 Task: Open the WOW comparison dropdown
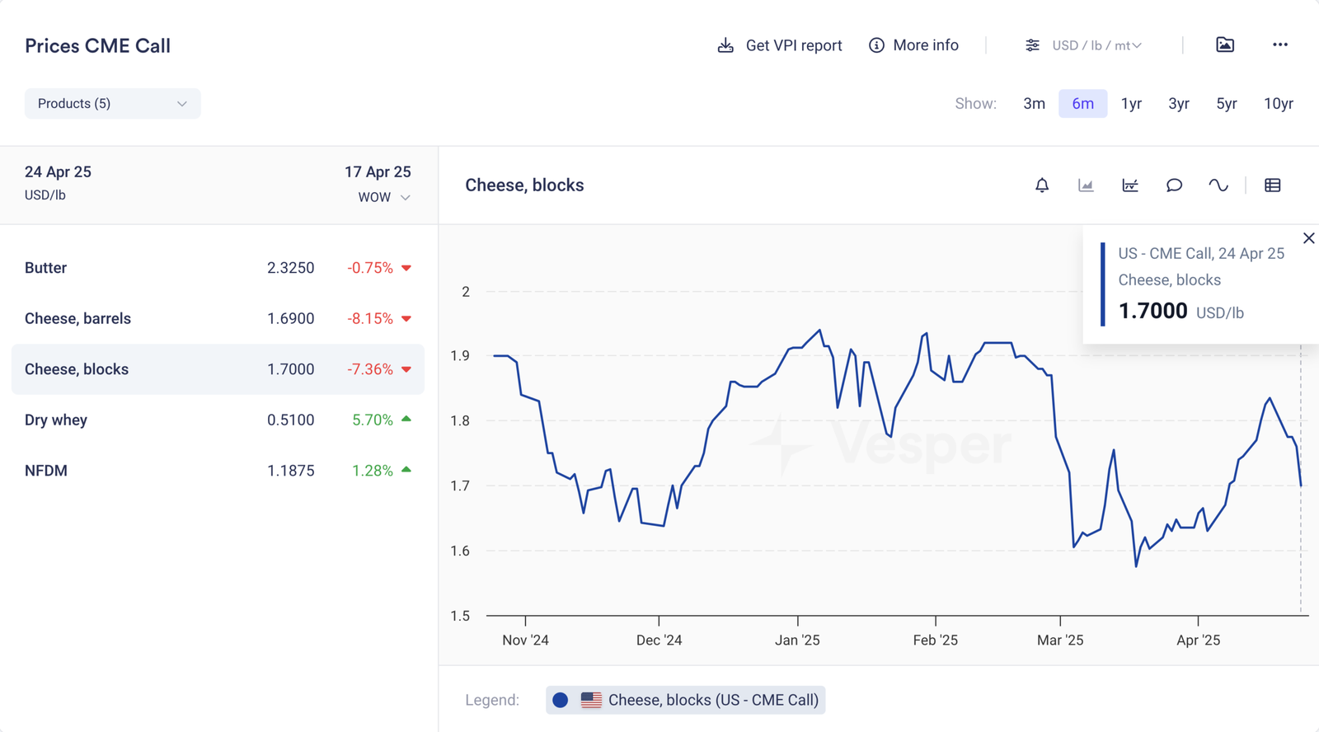(x=384, y=198)
